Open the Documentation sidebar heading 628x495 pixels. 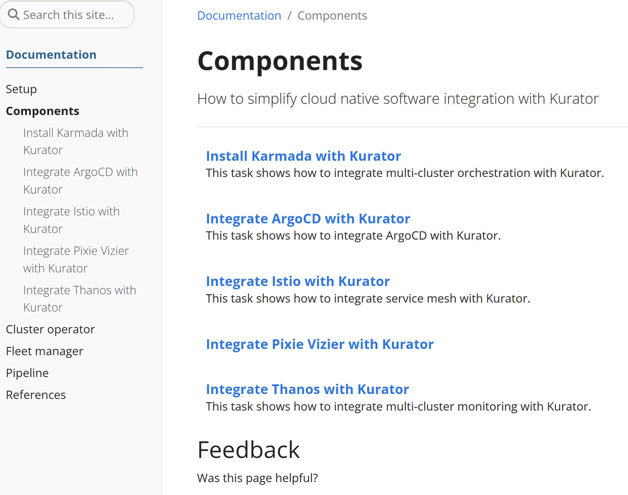point(51,54)
